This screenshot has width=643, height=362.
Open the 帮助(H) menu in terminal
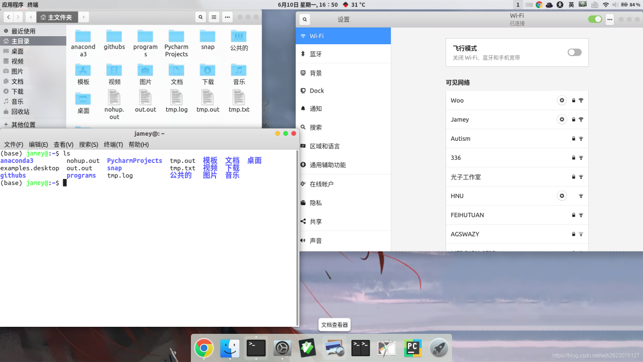coord(139,144)
